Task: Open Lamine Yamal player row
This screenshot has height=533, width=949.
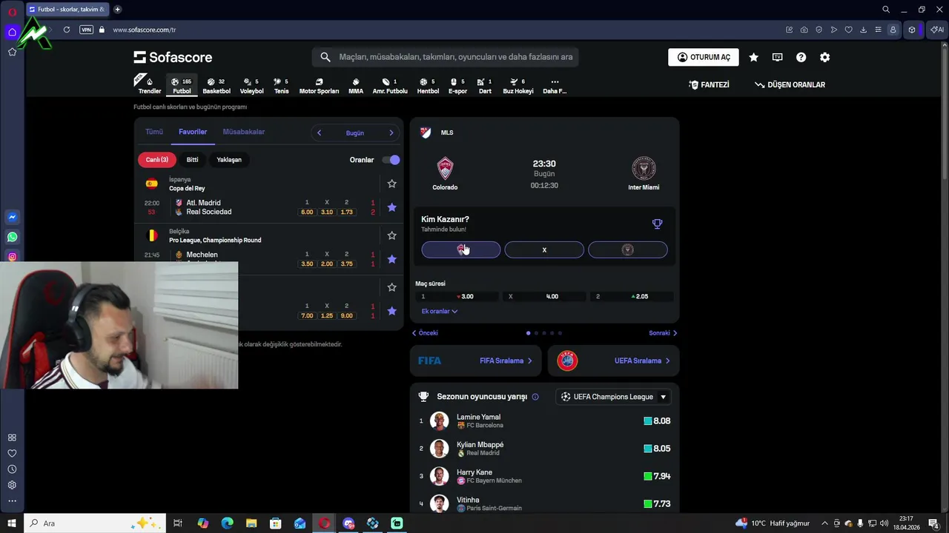Action: (x=544, y=421)
